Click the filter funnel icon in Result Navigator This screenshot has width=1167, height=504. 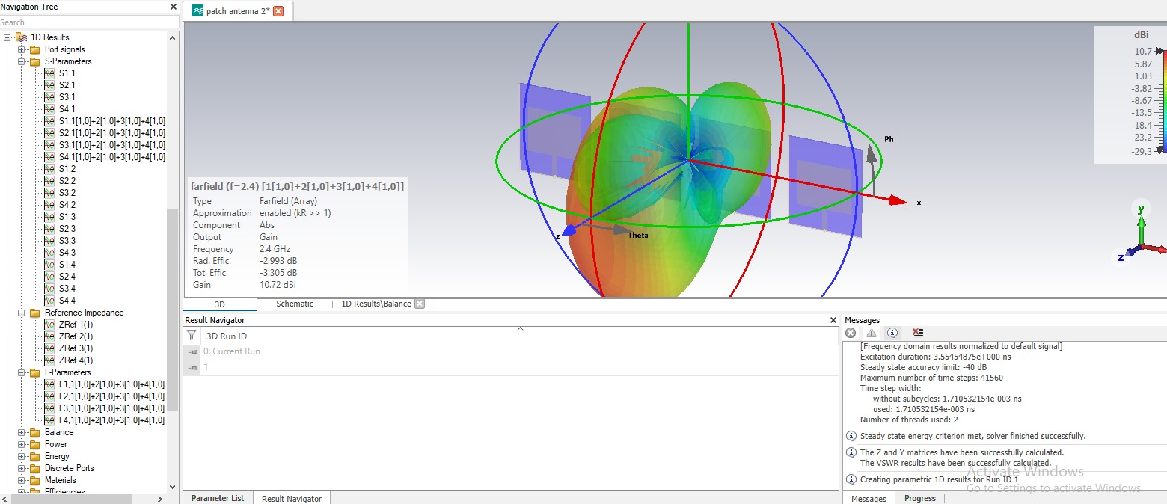[192, 336]
